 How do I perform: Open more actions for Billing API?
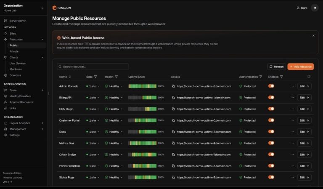point(293,98)
